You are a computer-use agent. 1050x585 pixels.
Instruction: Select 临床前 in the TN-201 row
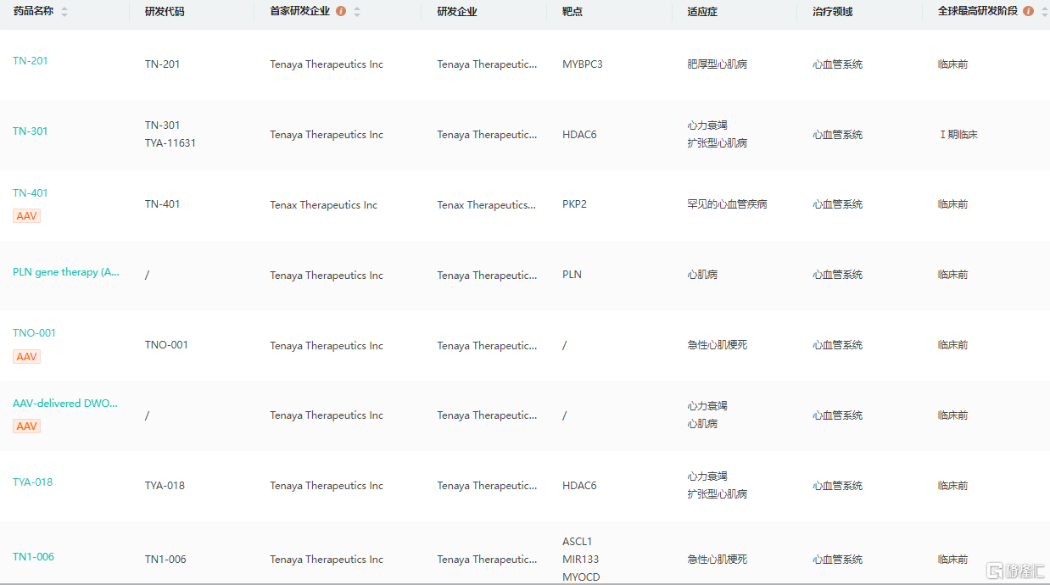[953, 64]
